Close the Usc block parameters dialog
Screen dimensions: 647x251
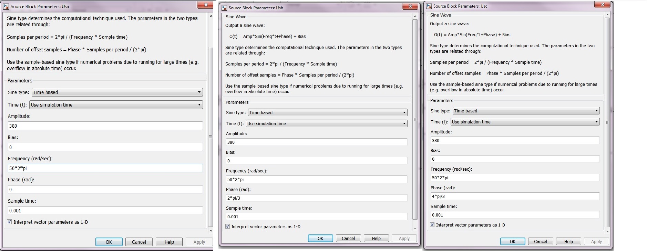[x=603, y=4]
